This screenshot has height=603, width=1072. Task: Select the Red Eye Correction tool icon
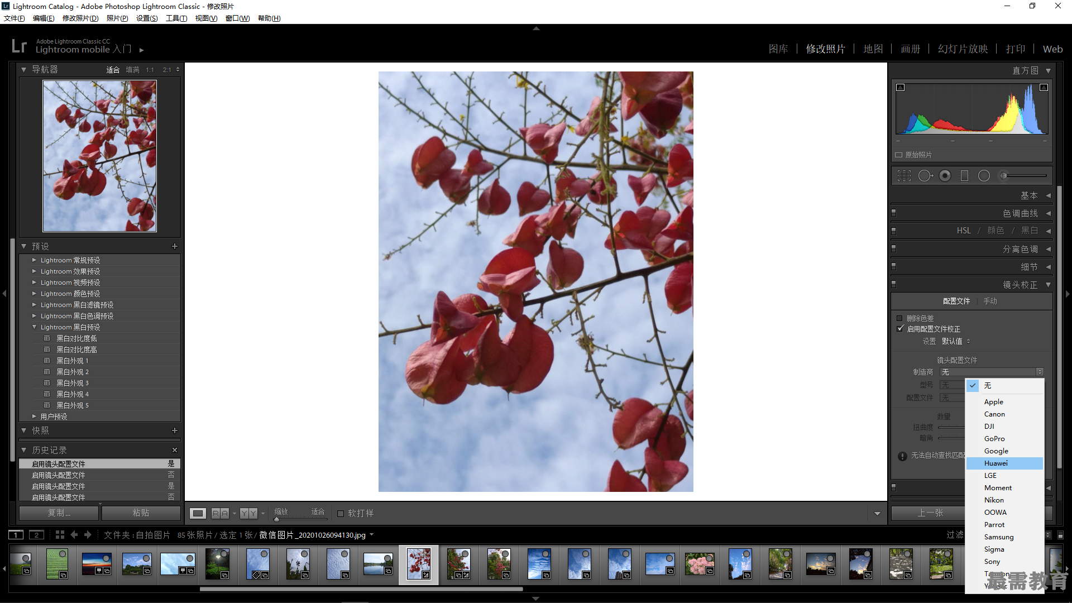[945, 176]
